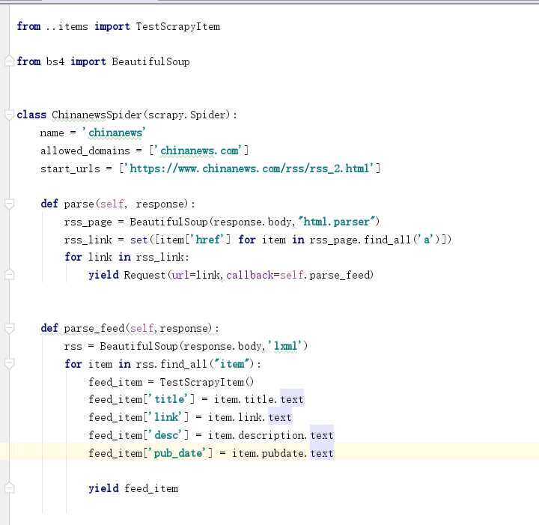Click the 'start_urls' variable
Image resolution: width=539 pixels, height=525 pixels.
(x=70, y=169)
